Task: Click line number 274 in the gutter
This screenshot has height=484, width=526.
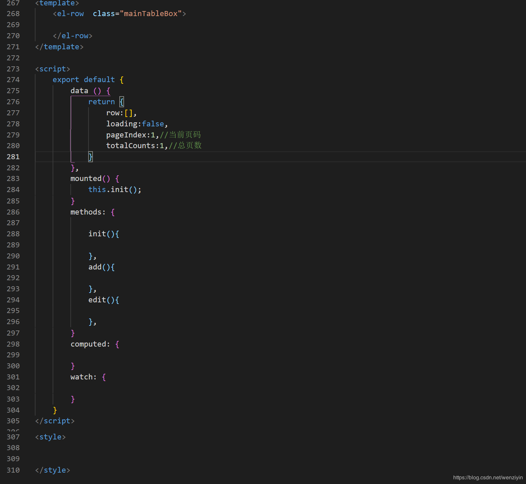Action: coord(13,80)
